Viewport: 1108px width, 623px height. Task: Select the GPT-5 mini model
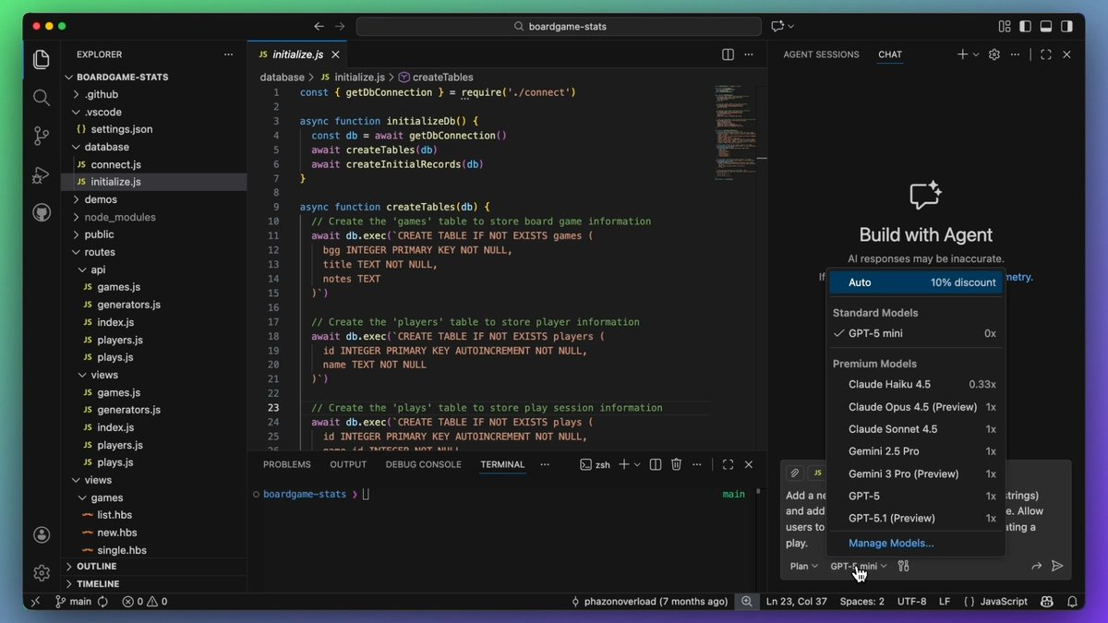pos(915,333)
